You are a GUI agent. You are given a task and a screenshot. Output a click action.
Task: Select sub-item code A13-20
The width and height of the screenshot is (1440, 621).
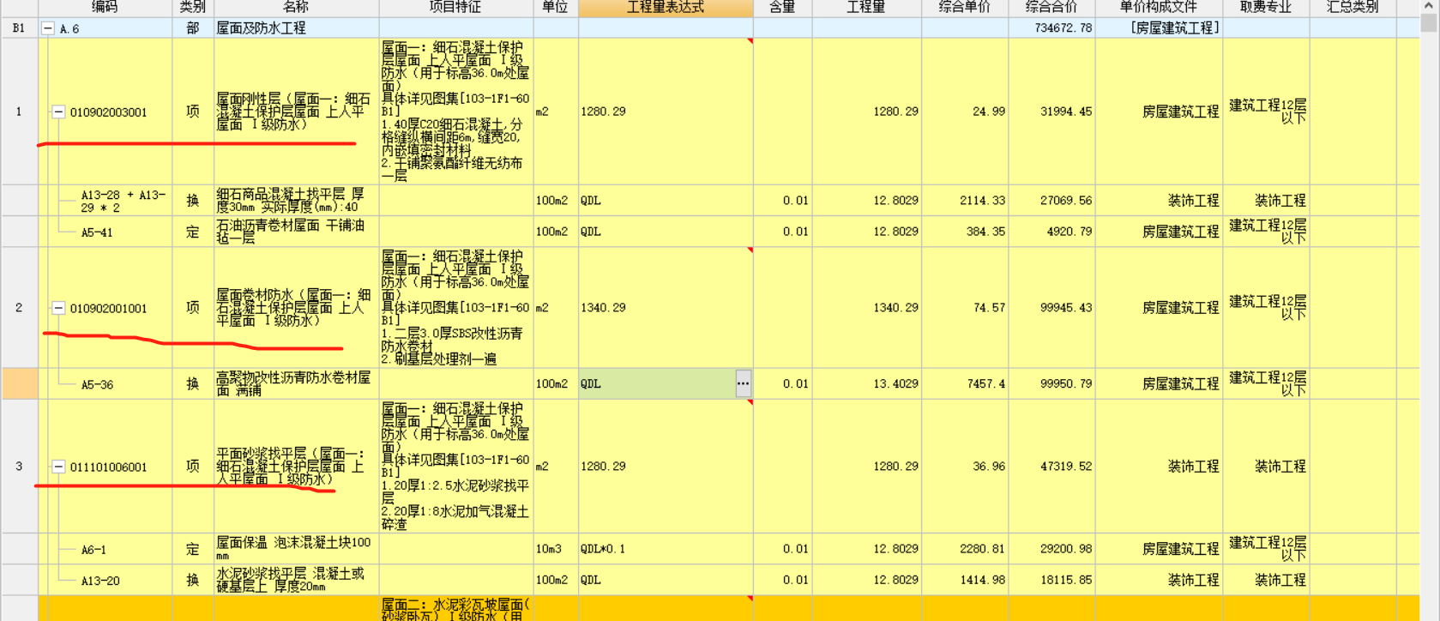[x=100, y=581]
